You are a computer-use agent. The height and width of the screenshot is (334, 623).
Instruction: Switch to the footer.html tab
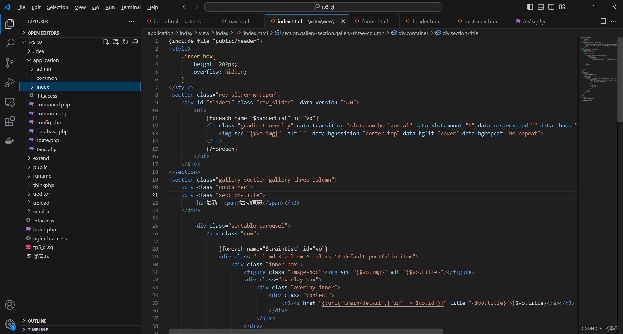click(375, 21)
